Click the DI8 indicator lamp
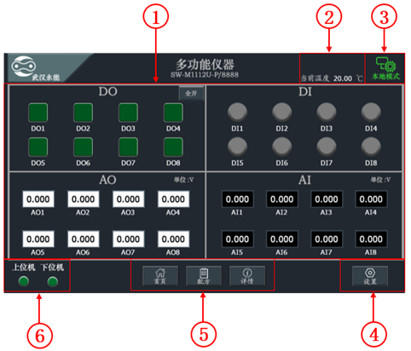Viewport: 411px width, 351px height. coord(371,147)
